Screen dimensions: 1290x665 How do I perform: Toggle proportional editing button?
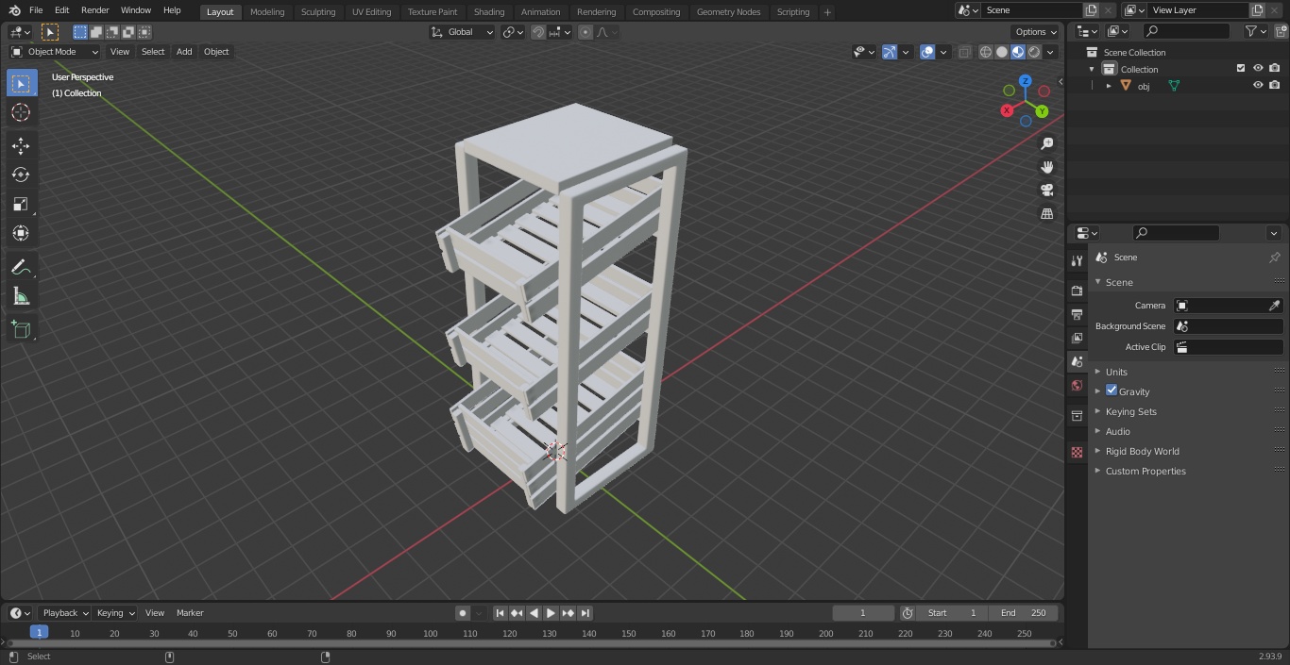pyautogui.click(x=586, y=32)
